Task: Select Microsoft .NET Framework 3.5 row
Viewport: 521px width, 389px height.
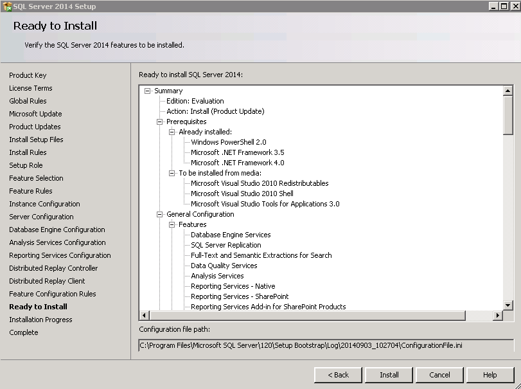Action: pyautogui.click(x=238, y=152)
